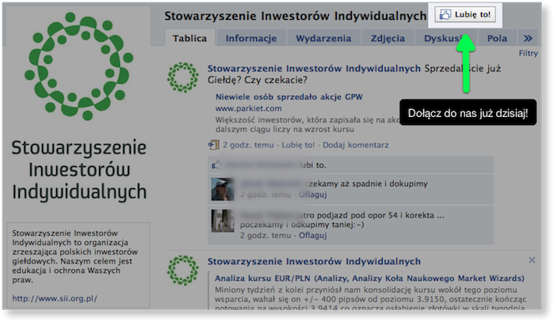Select the Pola tab
The width and height of the screenshot is (554, 322).
tap(497, 38)
